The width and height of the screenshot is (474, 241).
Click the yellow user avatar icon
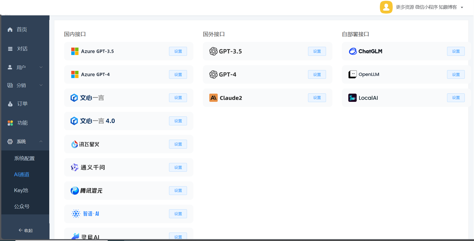click(x=386, y=7)
